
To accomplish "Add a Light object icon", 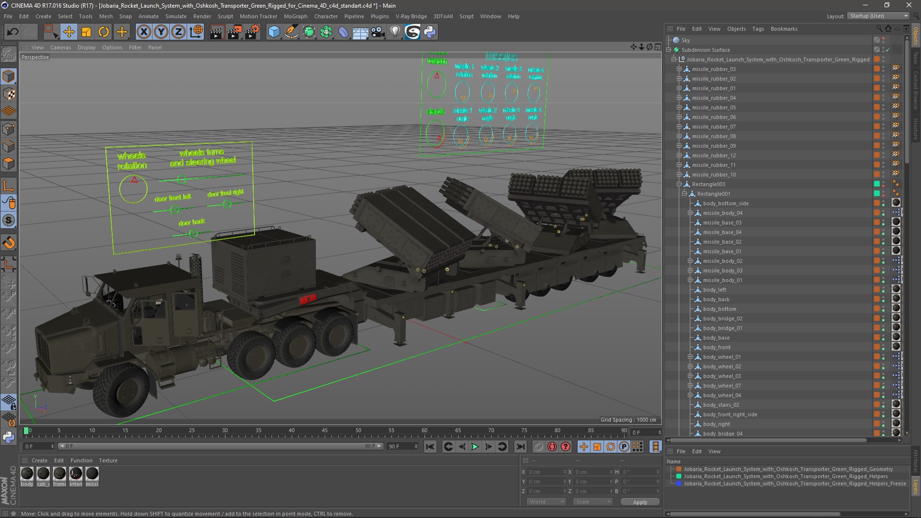I will pyautogui.click(x=395, y=32).
